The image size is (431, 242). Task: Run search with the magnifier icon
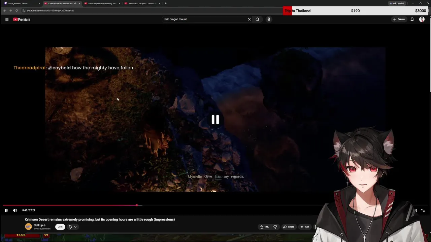[257, 19]
